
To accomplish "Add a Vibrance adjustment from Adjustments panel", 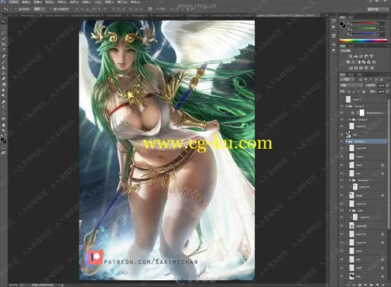I will pos(372,56).
